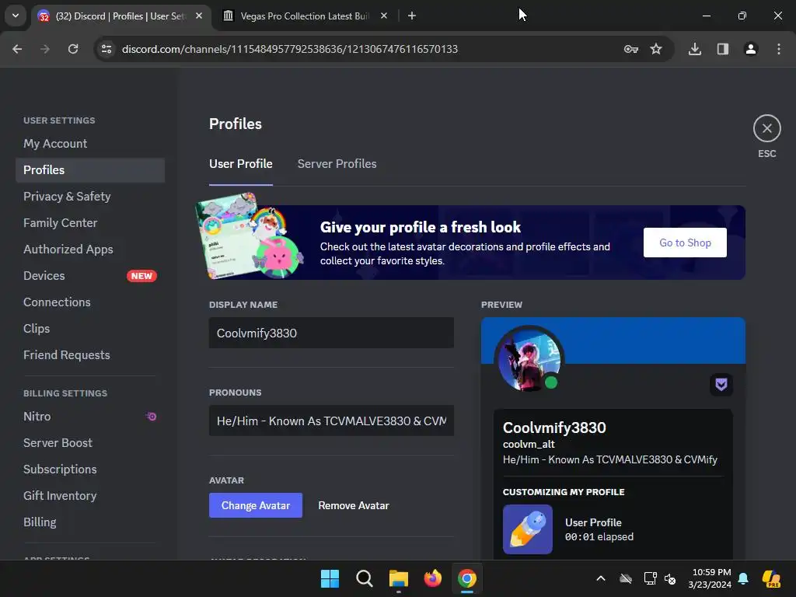This screenshot has height=597, width=796.
Task: Click the Nitro icon in sidebar
Action: 152,417
